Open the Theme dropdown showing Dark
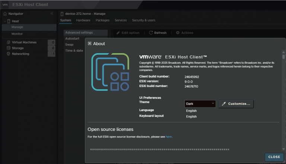The image size is (286, 164). point(200,104)
